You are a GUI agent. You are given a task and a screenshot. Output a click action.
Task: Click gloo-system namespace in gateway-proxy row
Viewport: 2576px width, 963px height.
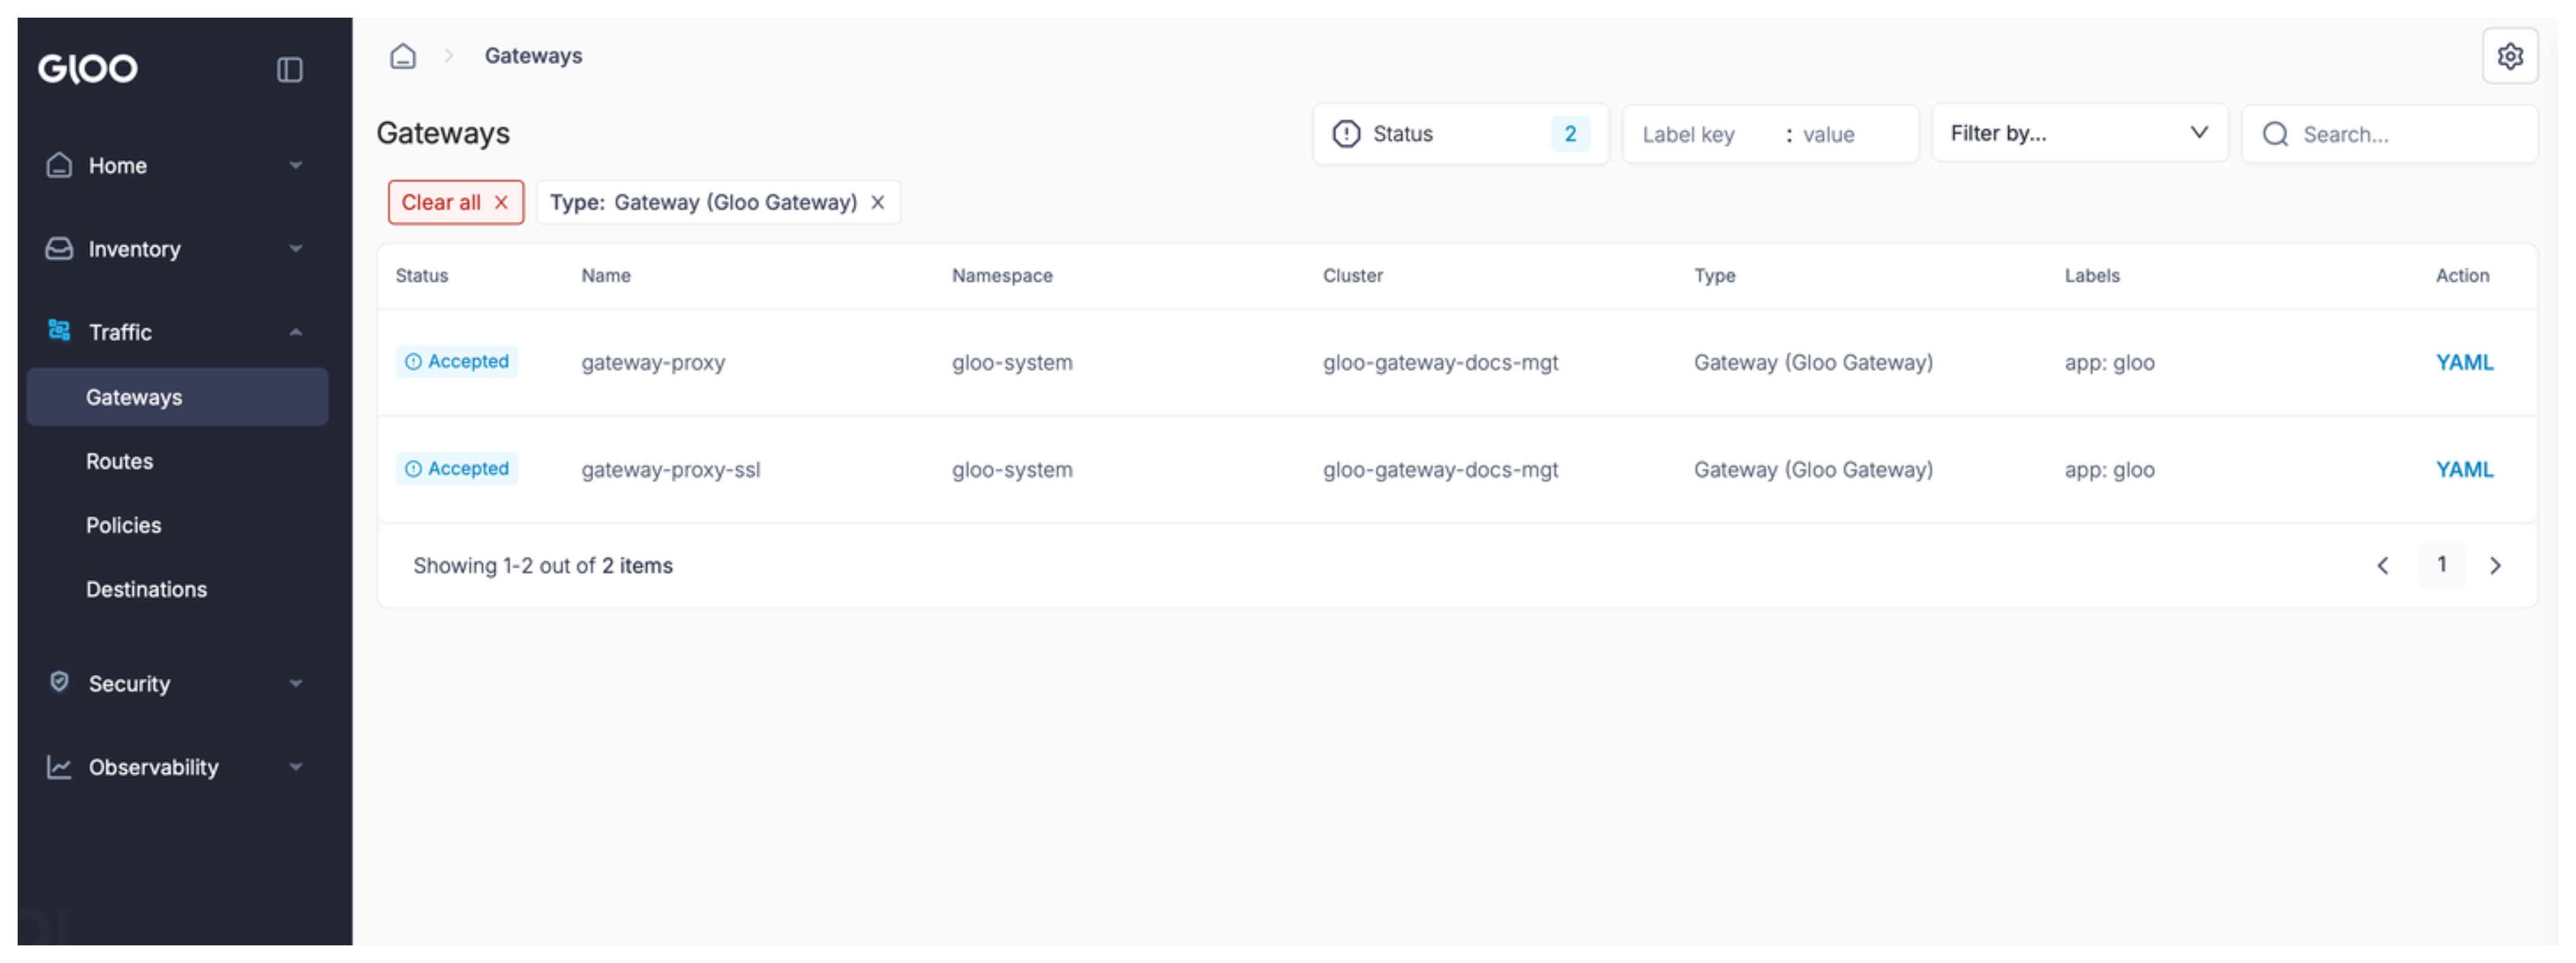coord(1012,362)
